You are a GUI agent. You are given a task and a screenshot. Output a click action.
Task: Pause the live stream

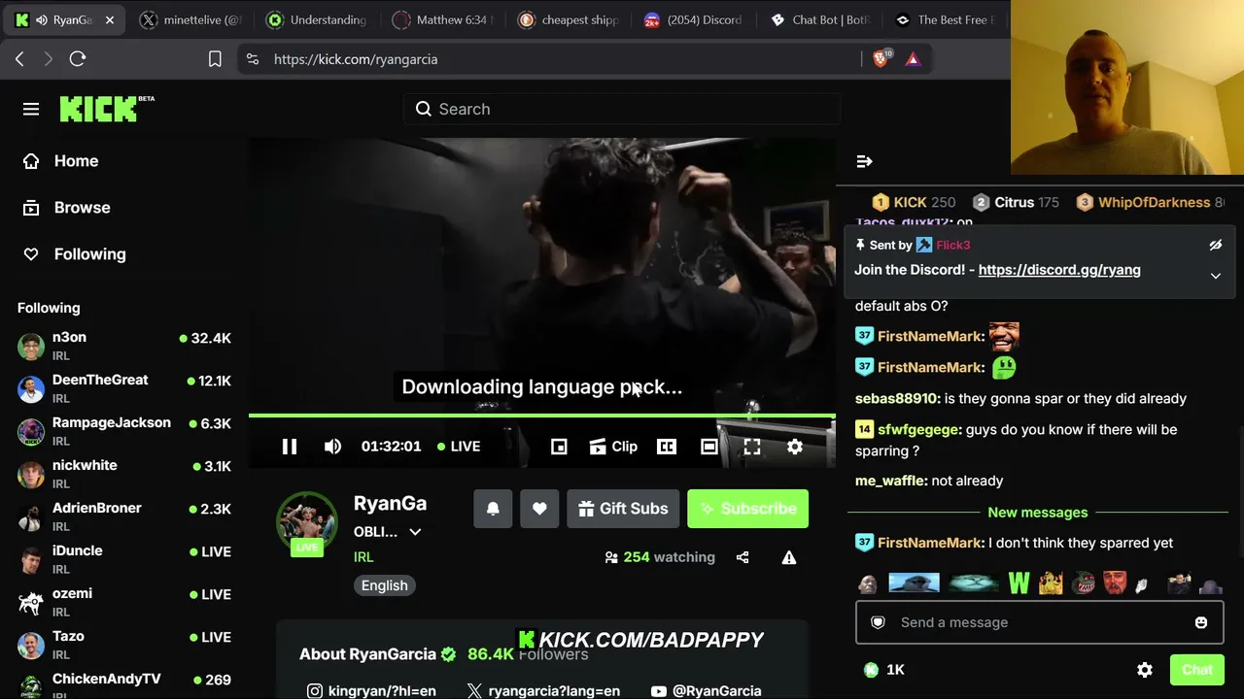tap(290, 447)
